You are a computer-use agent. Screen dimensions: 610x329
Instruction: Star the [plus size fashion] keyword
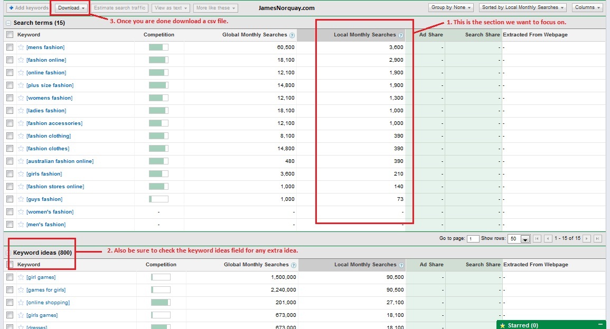point(21,85)
